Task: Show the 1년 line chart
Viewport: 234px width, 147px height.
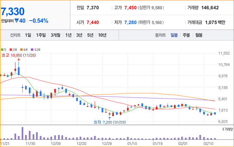Action: tap(68, 35)
